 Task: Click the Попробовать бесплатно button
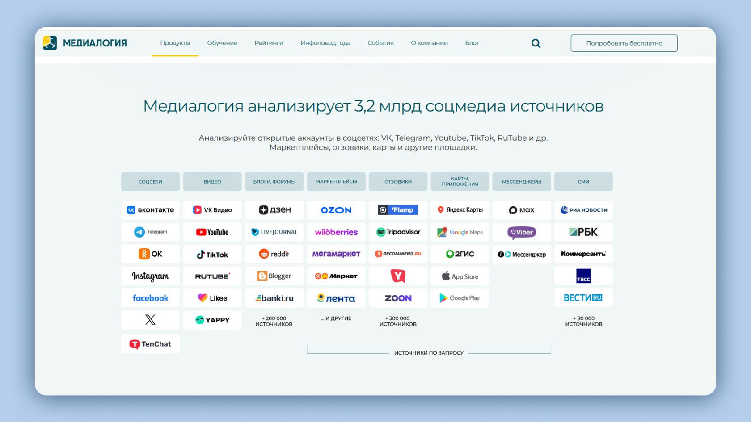click(624, 43)
